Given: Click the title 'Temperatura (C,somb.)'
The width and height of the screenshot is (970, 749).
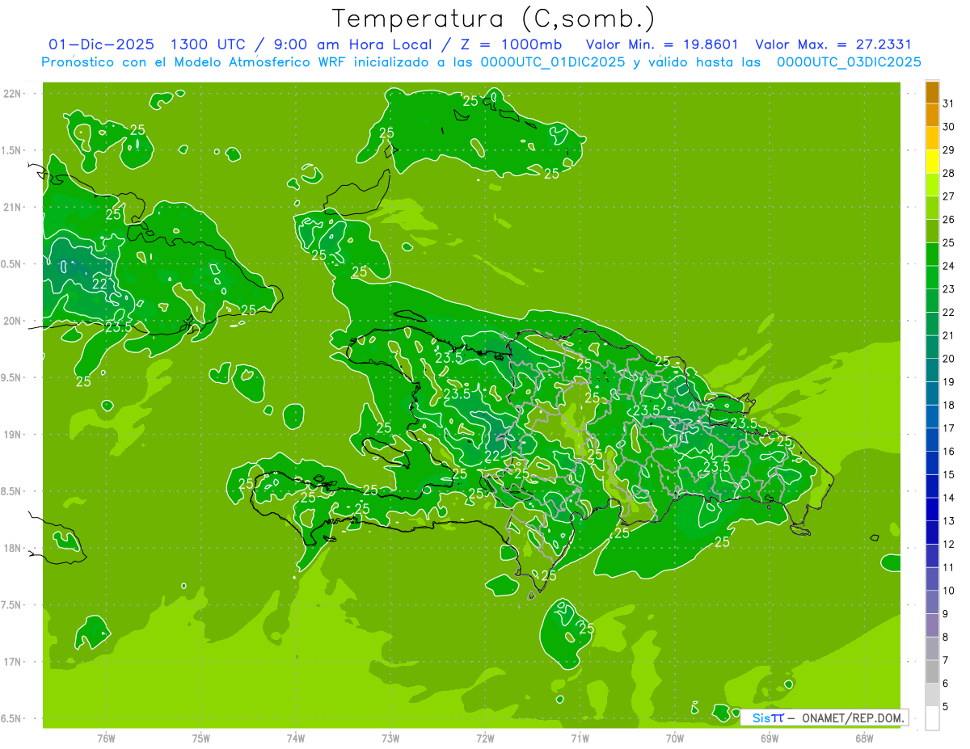Looking at the screenshot, I should 494,19.
